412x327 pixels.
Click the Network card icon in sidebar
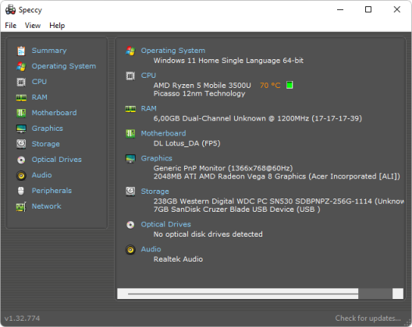pos(21,206)
